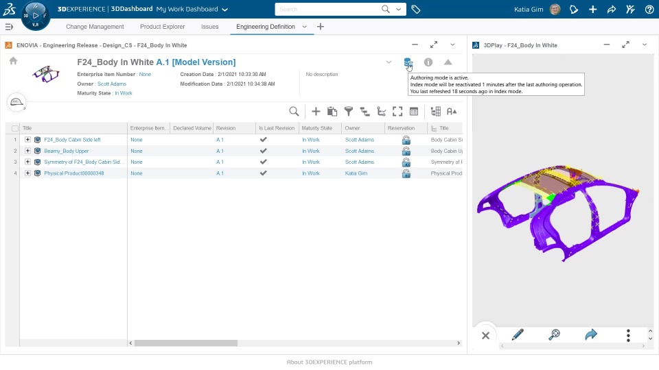This screenshot has height=370, width=659.
Task: Click the find magnifier in table toolbar
Action: tap(294, 111)
